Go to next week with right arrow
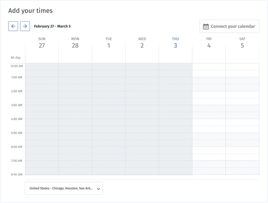The width and height of the screenshot is (268, 203). [25, 26]
